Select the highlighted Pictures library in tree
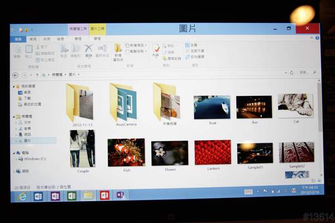The height and width of the screenshot is (223, 335). tap(33, 140)
